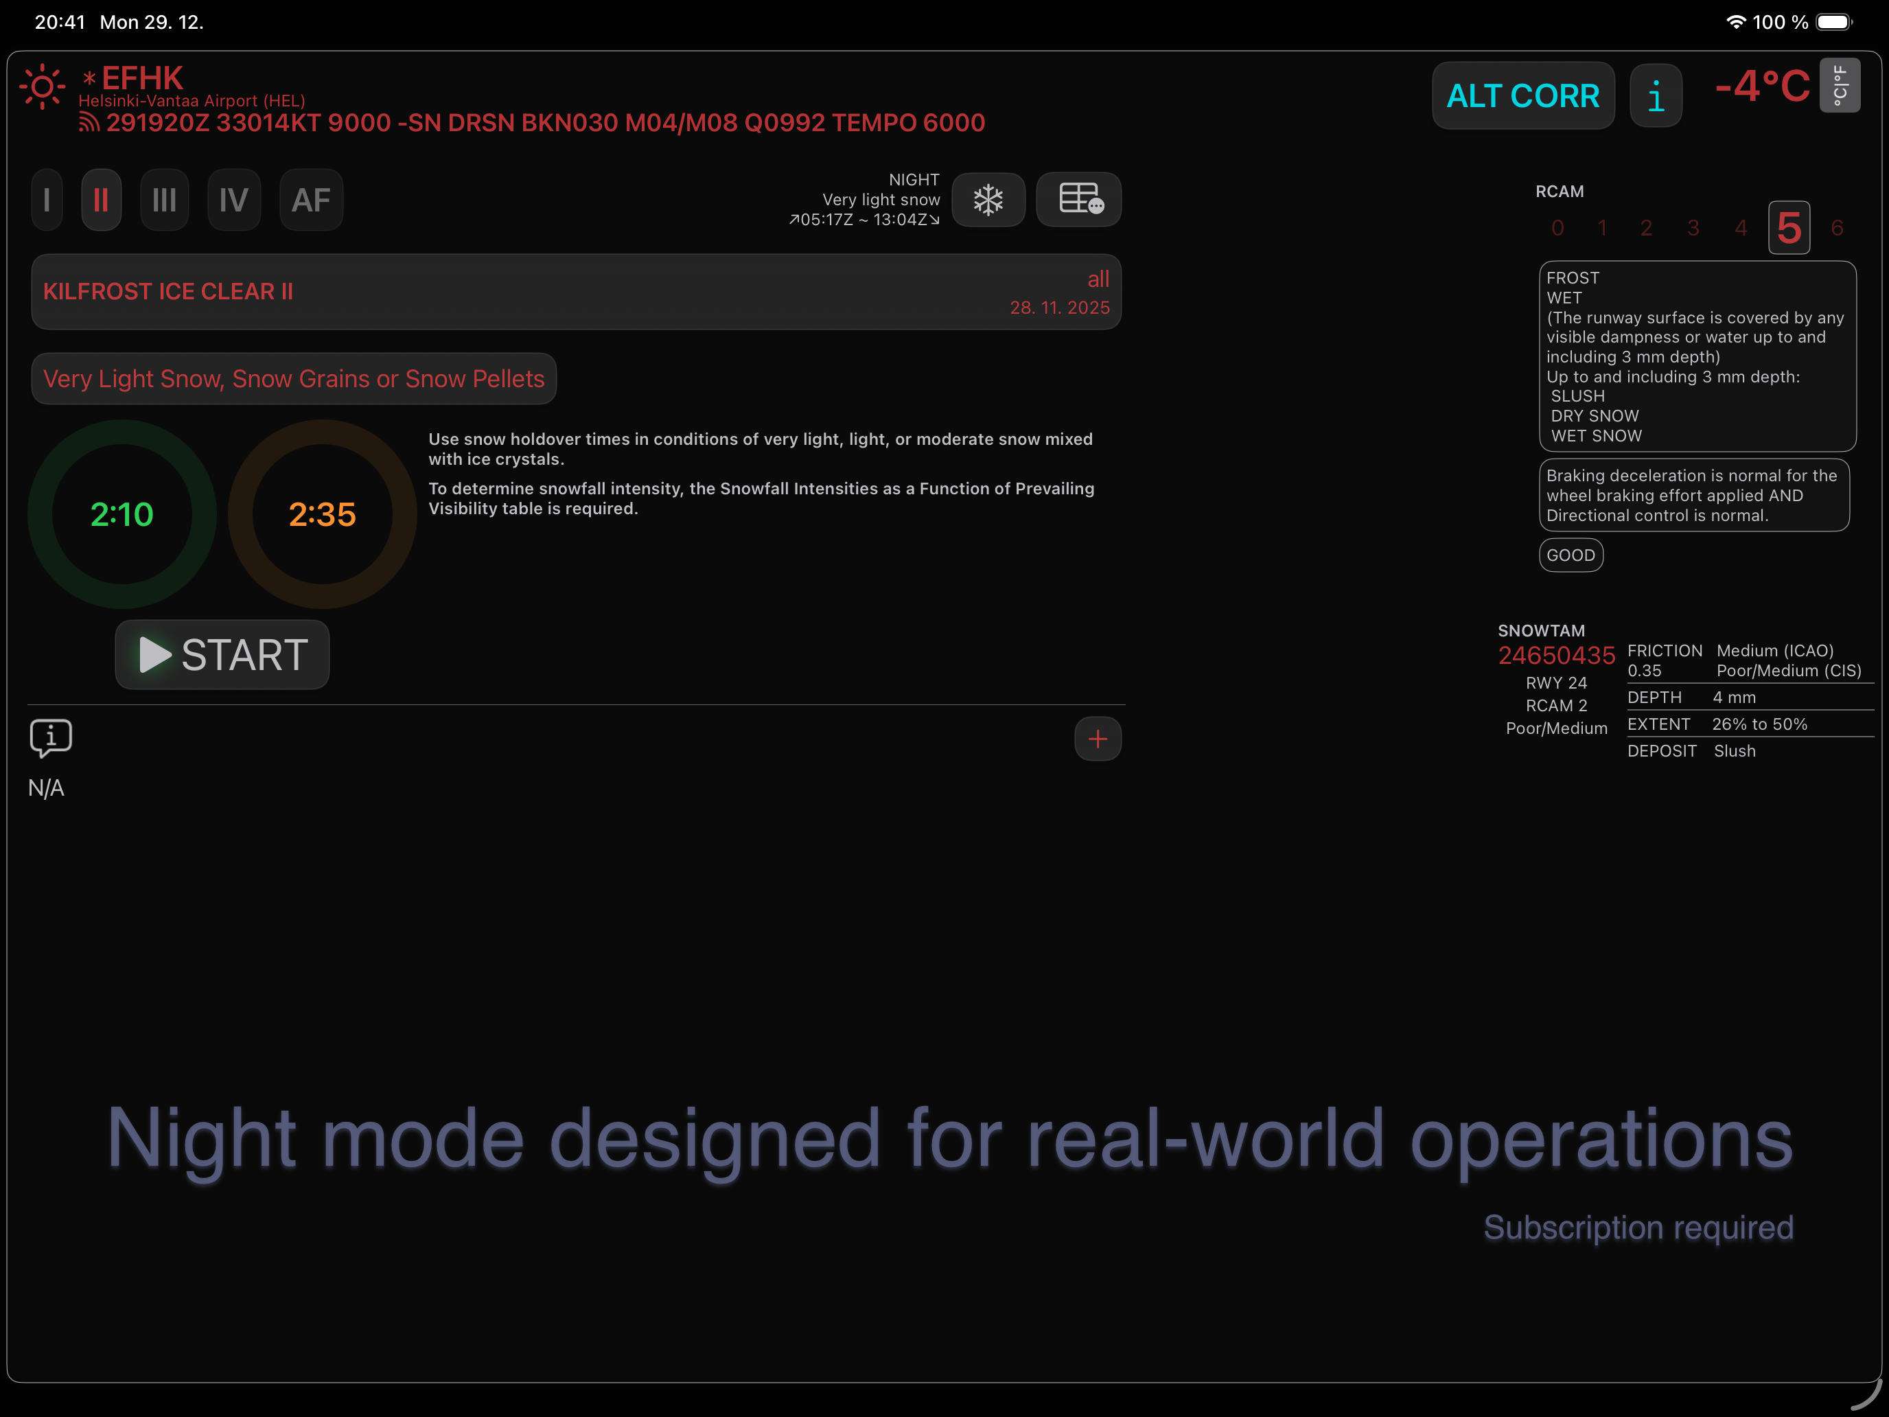Image resolution: width=1889 pixels, height=1417 pixels.
Task: Tap the sun brightness icon beside EFHK
Action: coord(42,87)
